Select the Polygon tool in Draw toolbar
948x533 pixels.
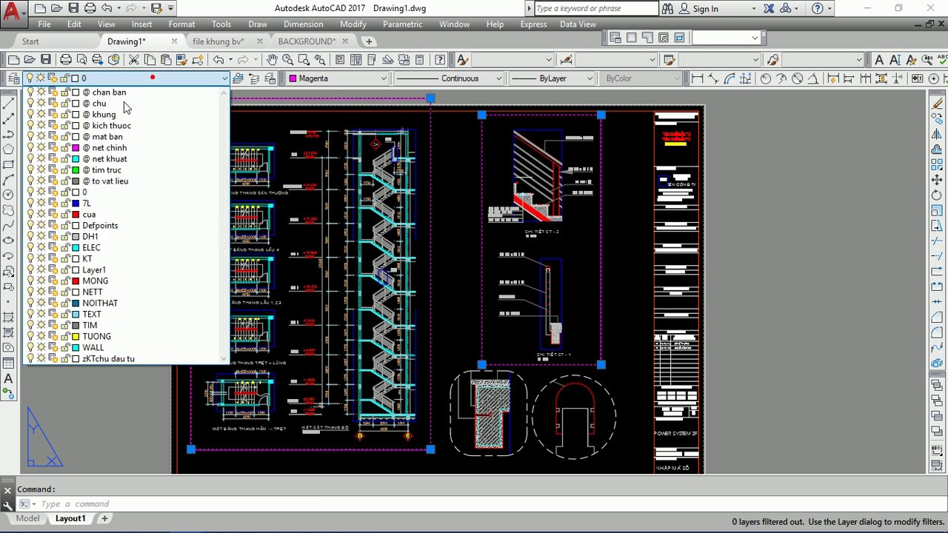click(x=9, y=149)
